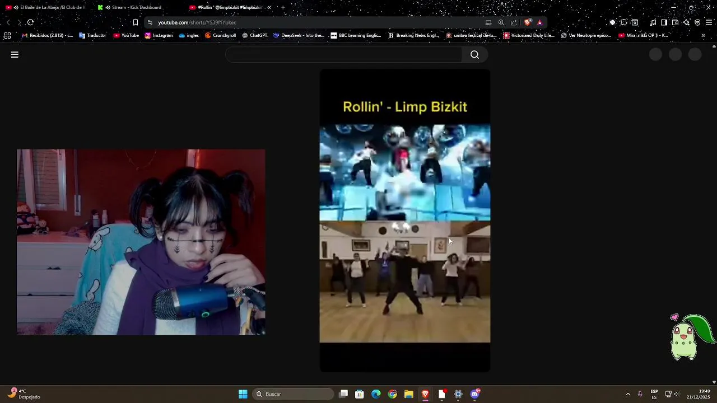Open Recibidos Gmail bookmark
This screenshot has height=403, width=717.
48,35
